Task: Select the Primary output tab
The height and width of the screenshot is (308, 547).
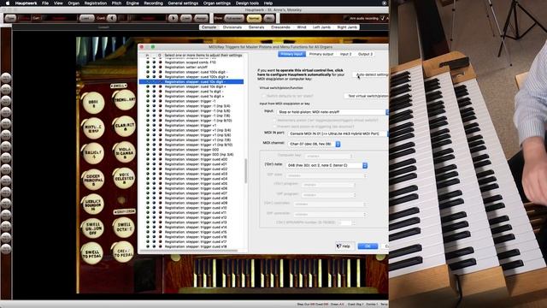Action: pyautogui.click(x=321, y=54)
